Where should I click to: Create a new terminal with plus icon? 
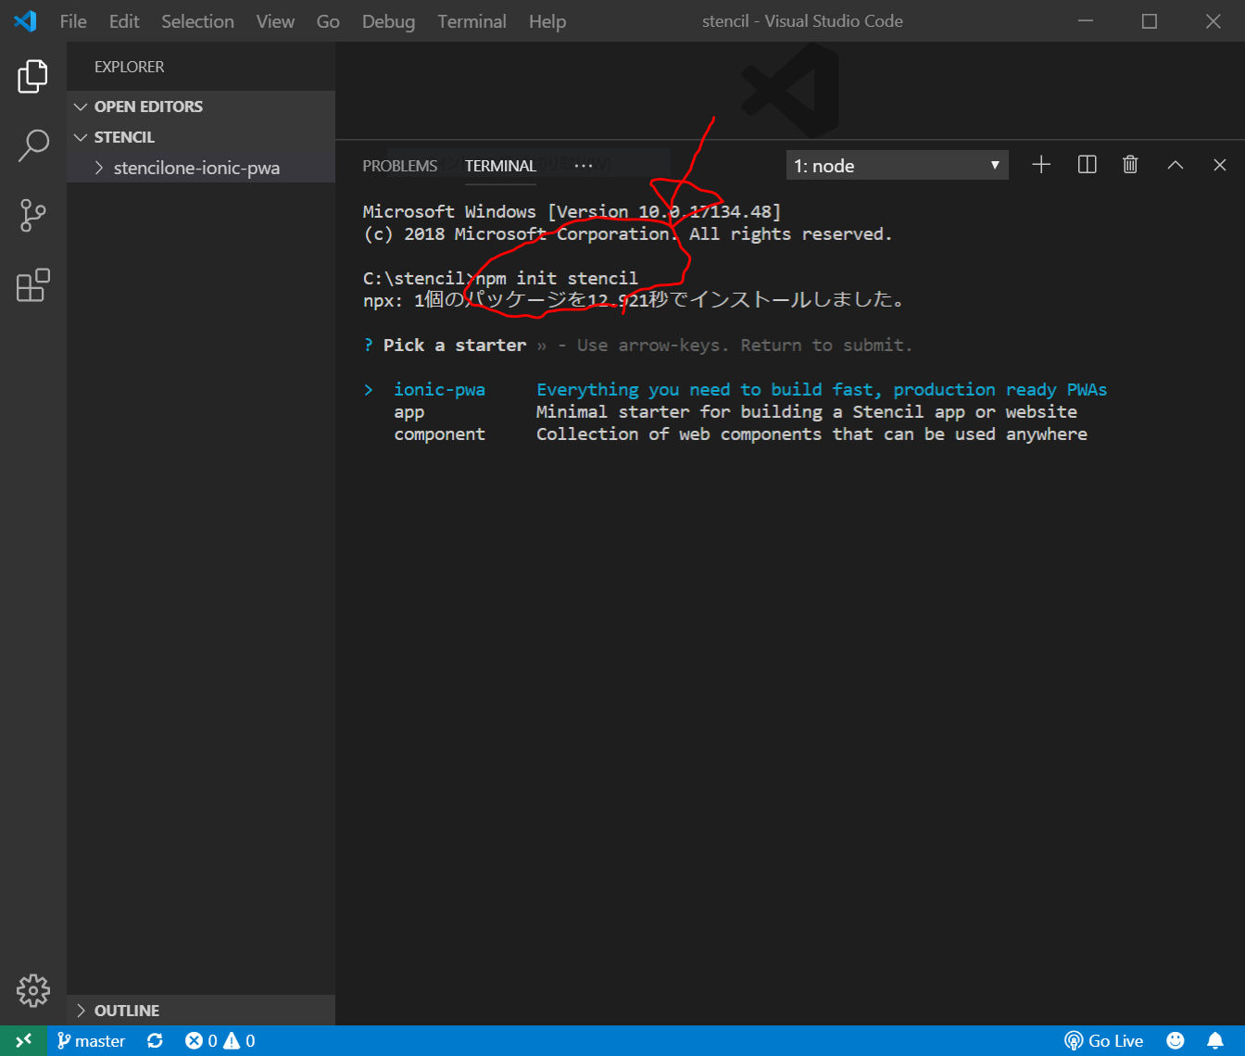point(1041,165)
